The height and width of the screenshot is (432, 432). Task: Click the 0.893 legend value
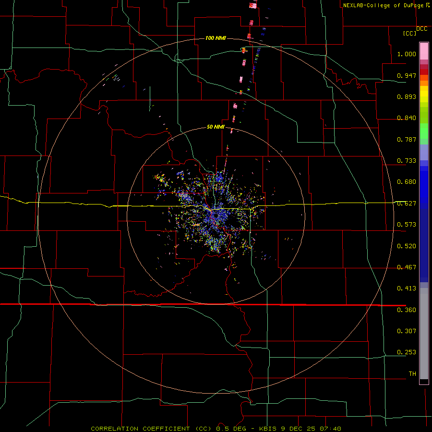[x=407, y=96]
